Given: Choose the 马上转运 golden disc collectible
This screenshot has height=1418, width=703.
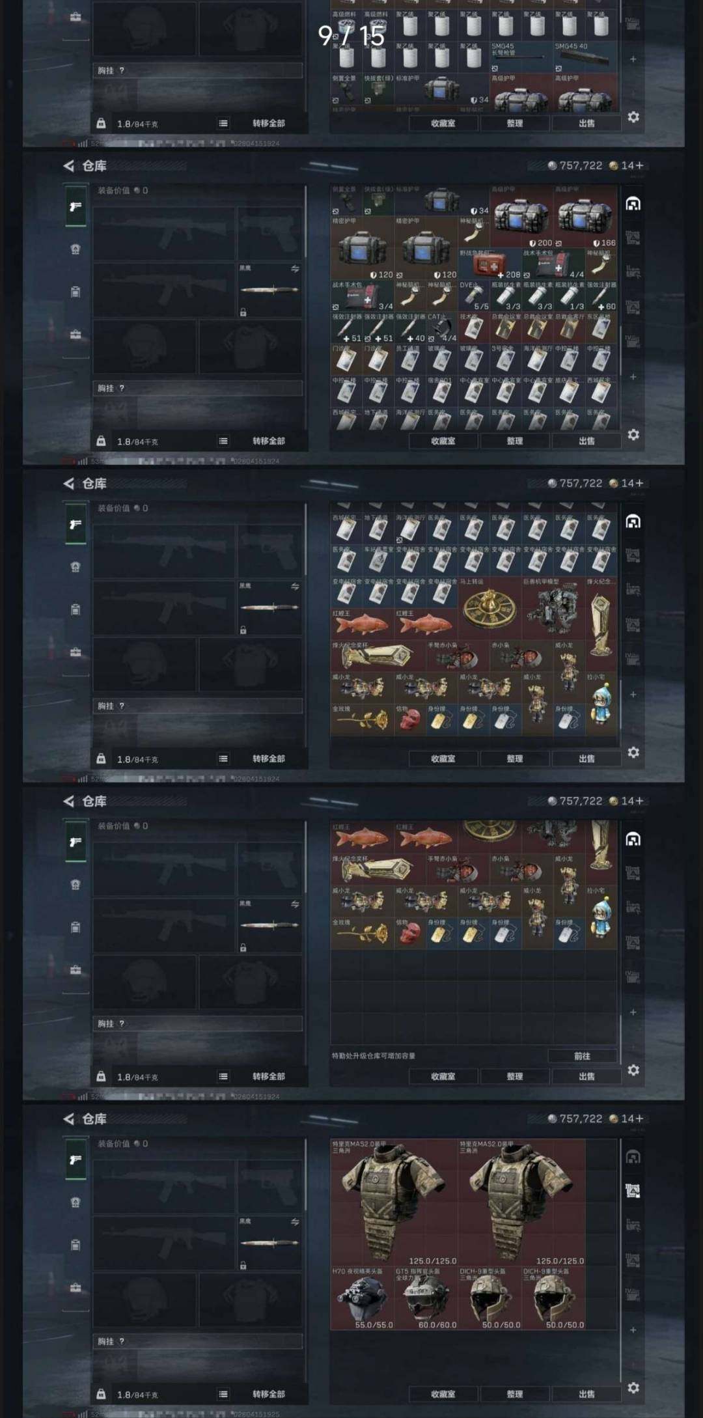Looking at the screenshot, I should pos(489,608).
